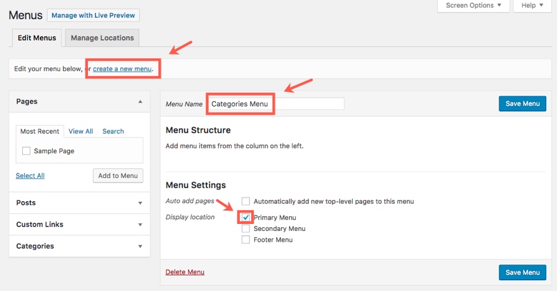
Task: Enable automatically add new top-level pages
Action: pyautogui.click(x=246, y=202)
